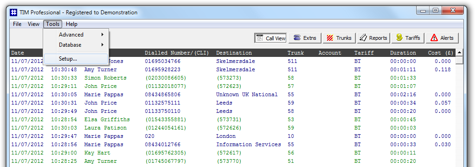Open the Extns screen
This screenshot has width=475, height=167.
(x=305, y=38)
